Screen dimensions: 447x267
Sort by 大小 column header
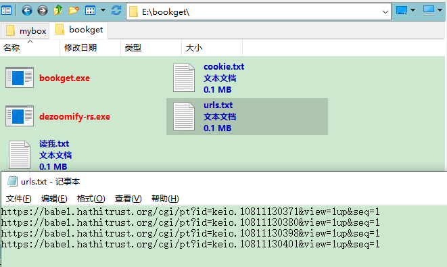tap(212, 47)
